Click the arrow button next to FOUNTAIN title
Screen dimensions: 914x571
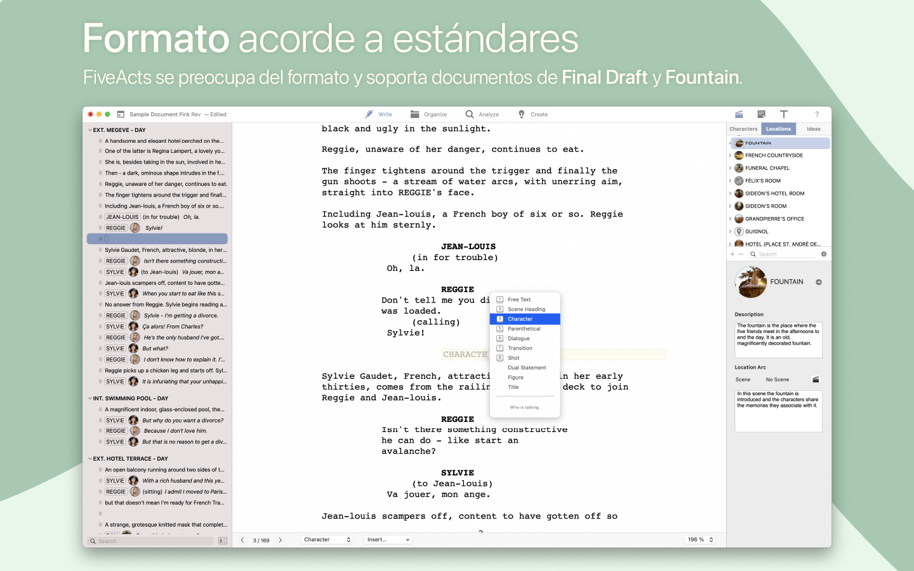pos(819,282)
